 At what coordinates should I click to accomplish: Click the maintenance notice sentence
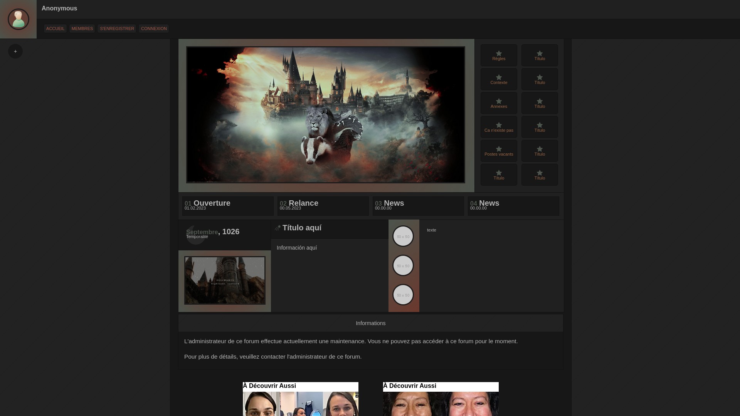(x=351, y=341)
